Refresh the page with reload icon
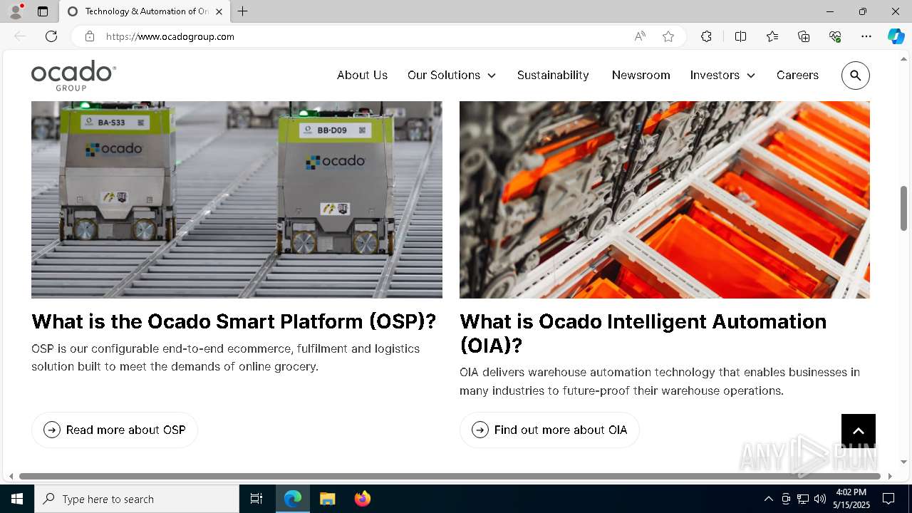 (x=51, y=36)
